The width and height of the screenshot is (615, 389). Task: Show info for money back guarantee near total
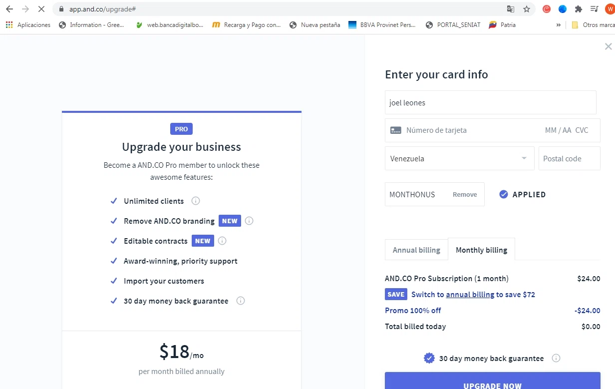(x=556, y=358)
